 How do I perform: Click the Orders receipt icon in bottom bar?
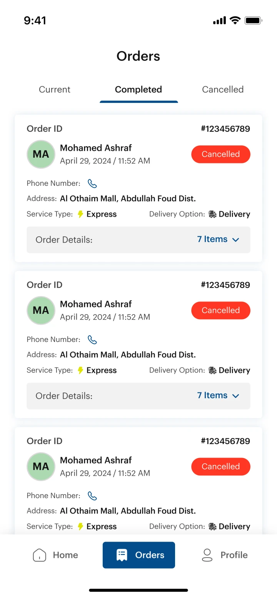pos(122,555)
